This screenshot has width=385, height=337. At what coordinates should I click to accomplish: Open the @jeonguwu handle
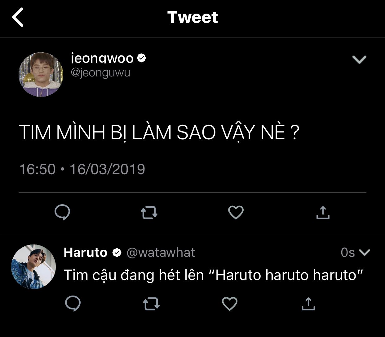pyautogui.click(x=101, y=73)
